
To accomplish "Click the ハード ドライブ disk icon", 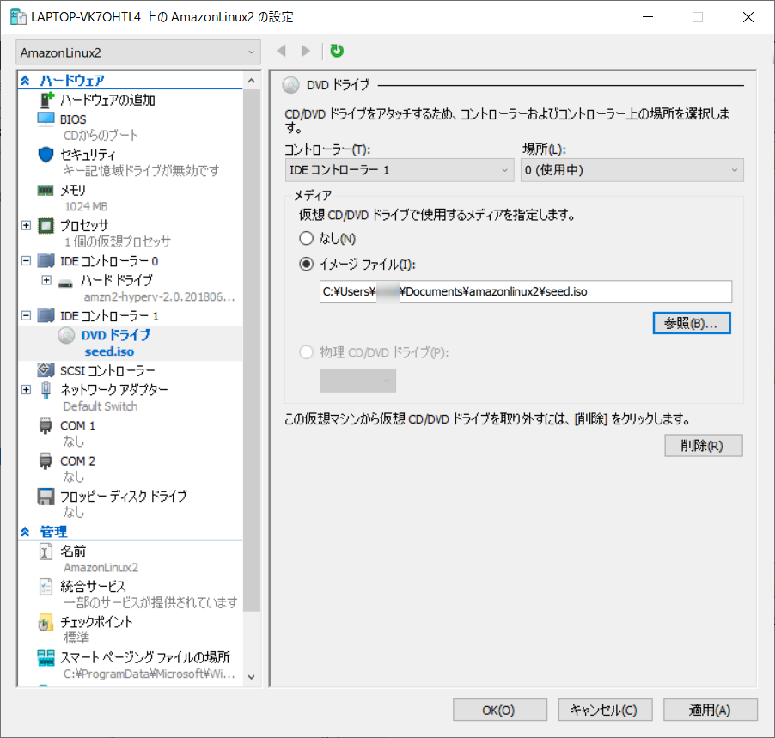I will [65, 284].
